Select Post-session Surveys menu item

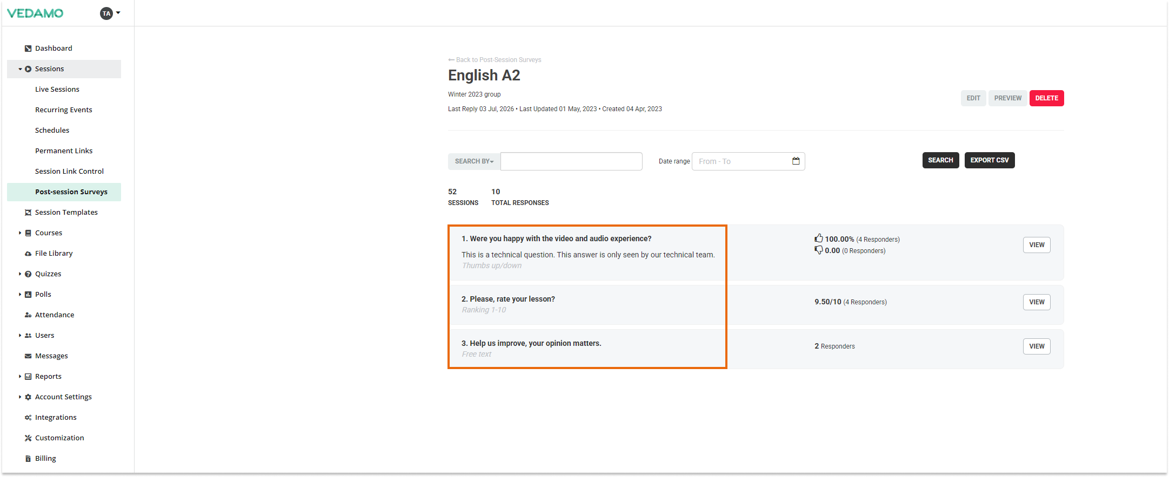(64, 192)
